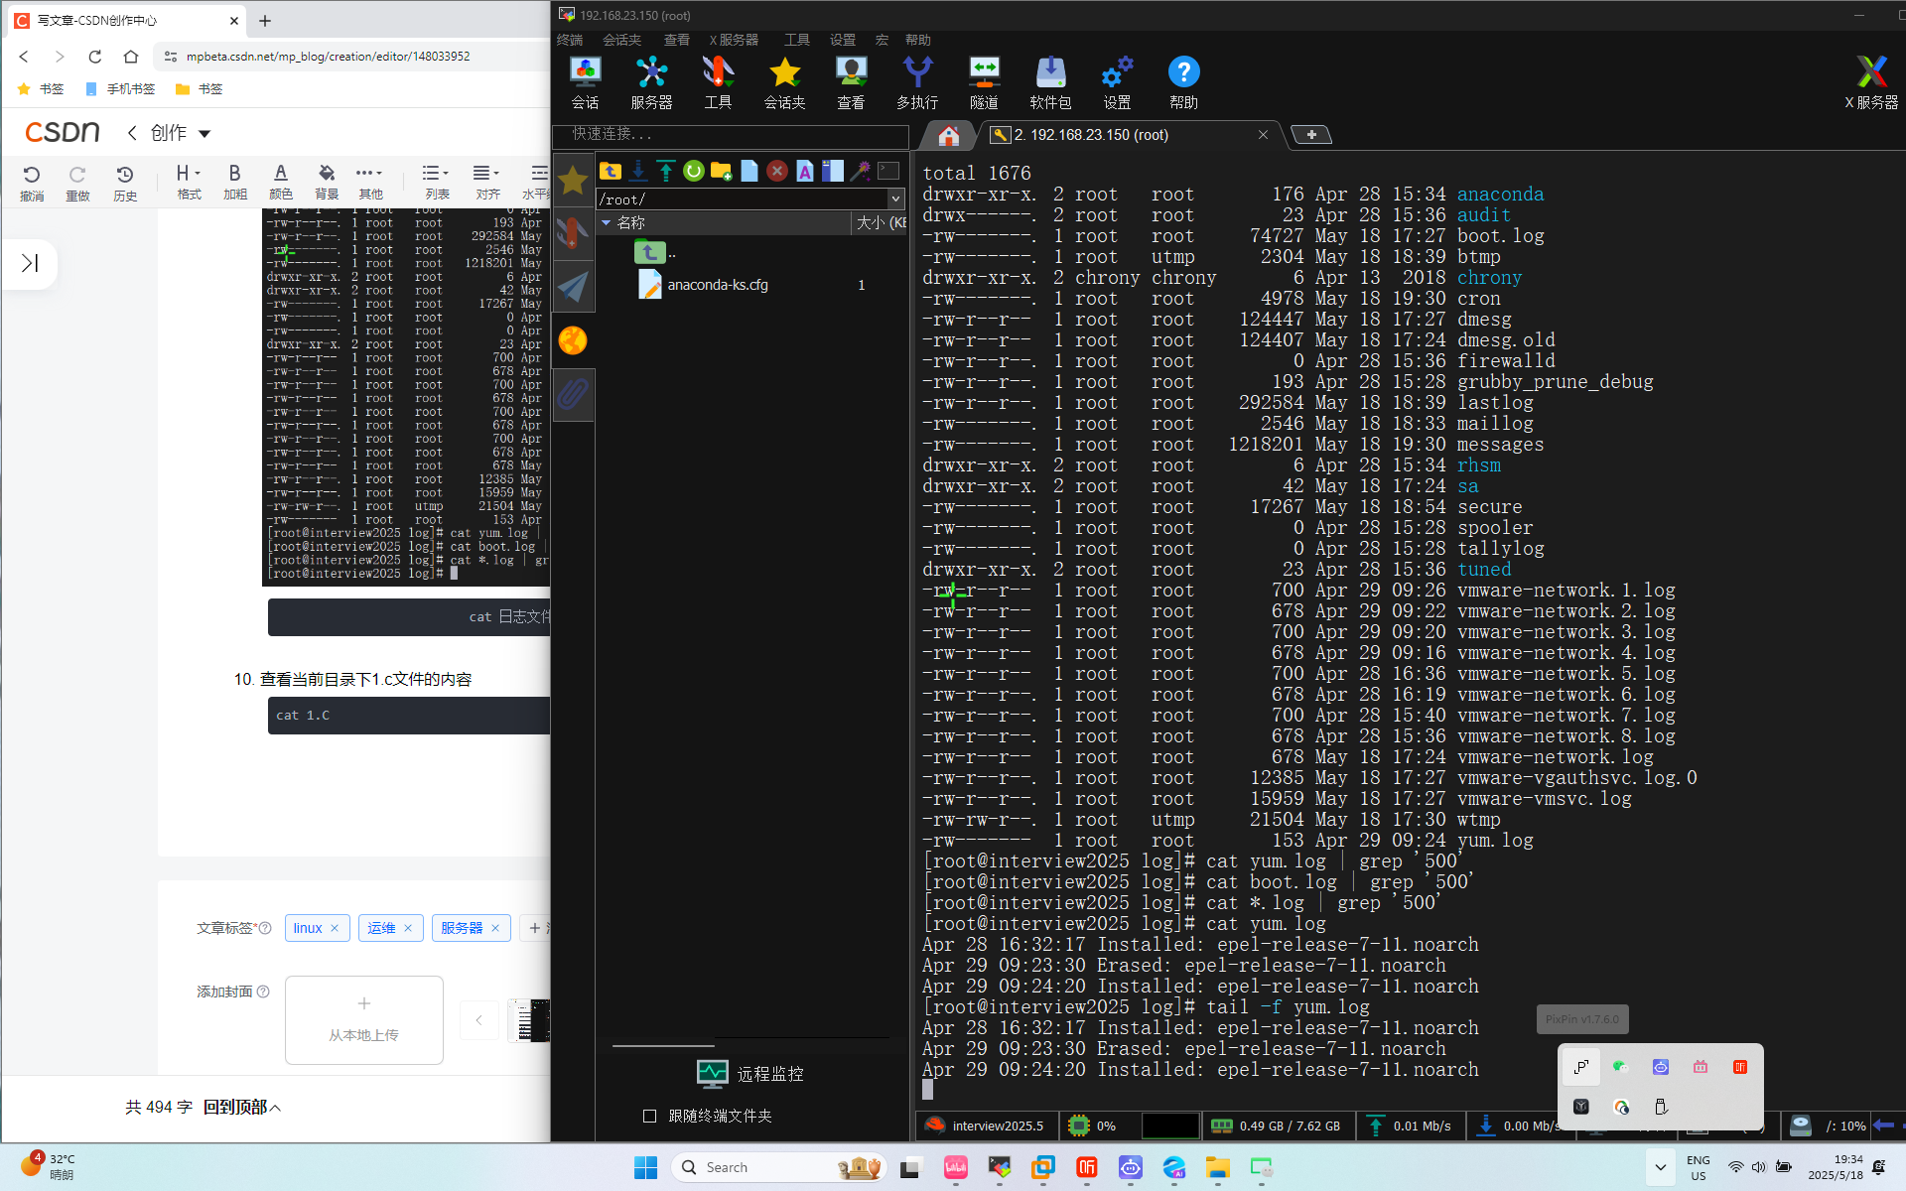The height and width of the screenshot is (1191, 1906).
Task: Open the 多执行 MultiExec tool
Action: tap(916, 81)
